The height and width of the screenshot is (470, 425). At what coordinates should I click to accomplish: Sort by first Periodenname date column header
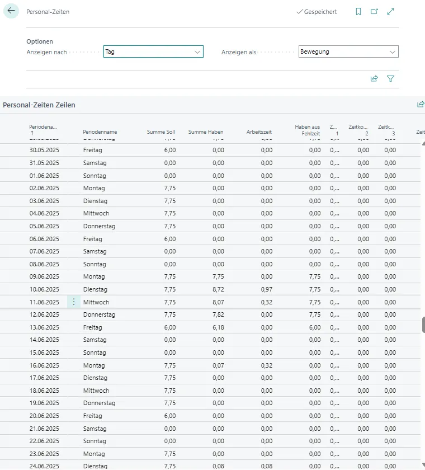coord(43,129)
